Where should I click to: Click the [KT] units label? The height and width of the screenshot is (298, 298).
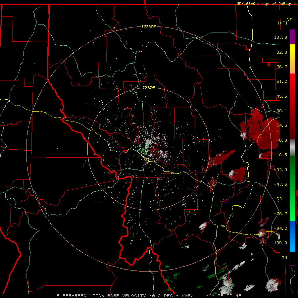(x=283, y=23)
